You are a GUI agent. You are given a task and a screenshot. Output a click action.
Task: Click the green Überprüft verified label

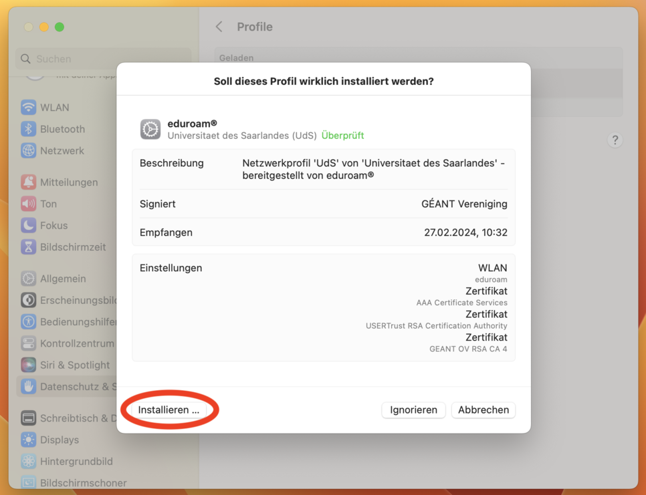[342, 136]
